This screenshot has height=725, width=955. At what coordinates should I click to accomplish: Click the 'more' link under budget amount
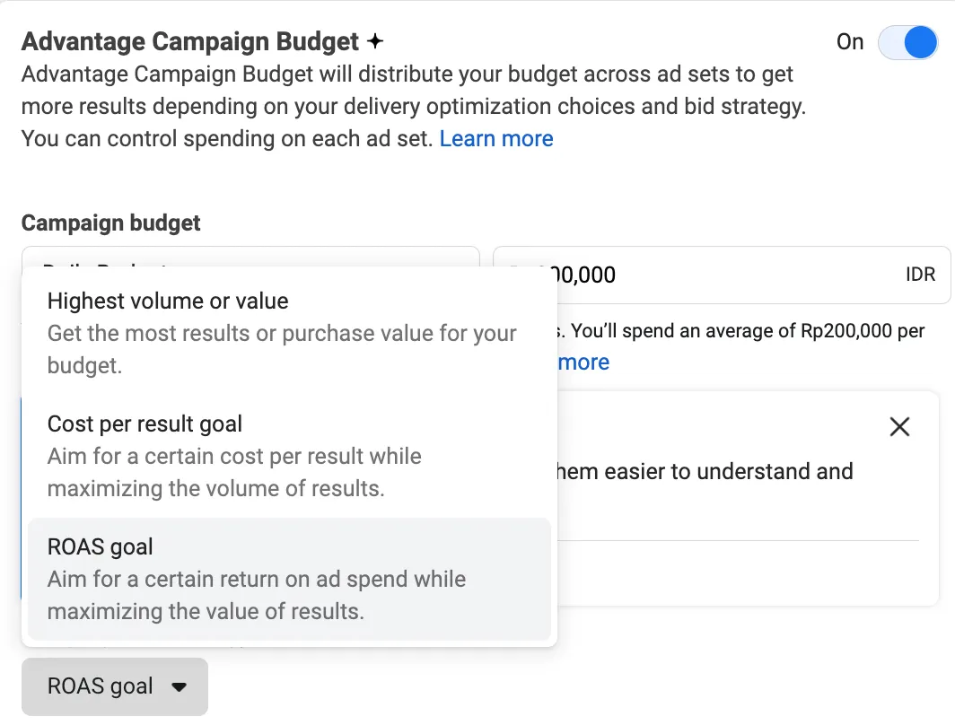(583, 362)
